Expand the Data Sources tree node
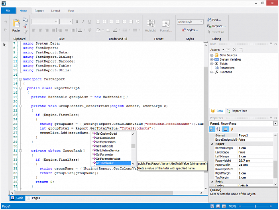 pyautogui.click(x=212, y=55)
